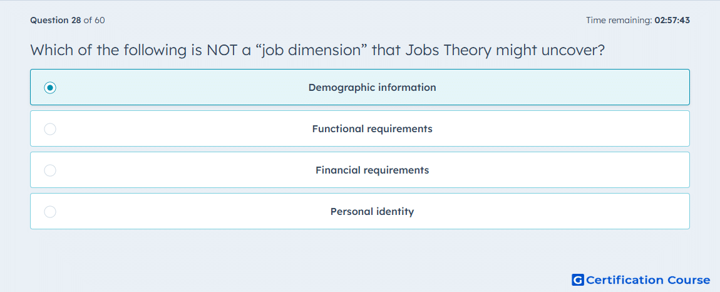Click the "Financial requirements" answer text
720x292 pixels.
(373, 170)
